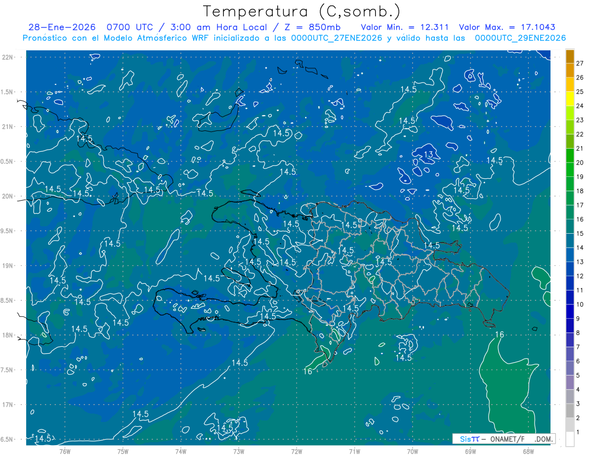Image resolution: width=593 pixels, height=458 pixels.
Task: Select the '7.5N' latitude tick label
Action: point(7,370)
